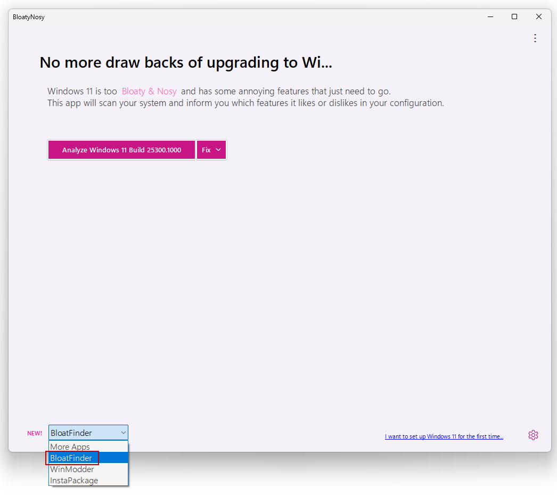557x495 pixels.
Task: Open the three-dot more options menu
Action: coord(535,38)
